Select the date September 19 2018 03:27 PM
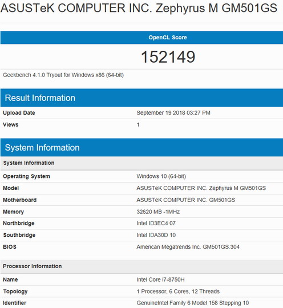The image size is (283, 308). (x=173, y=113)
